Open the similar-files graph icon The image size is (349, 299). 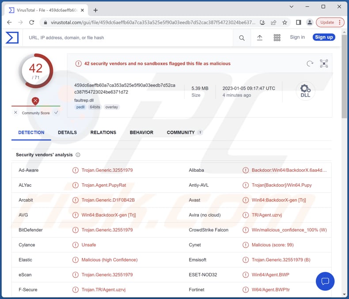[324, 64]
